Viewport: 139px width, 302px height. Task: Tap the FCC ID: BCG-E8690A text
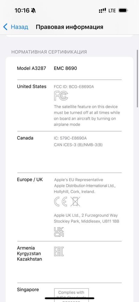74,87
